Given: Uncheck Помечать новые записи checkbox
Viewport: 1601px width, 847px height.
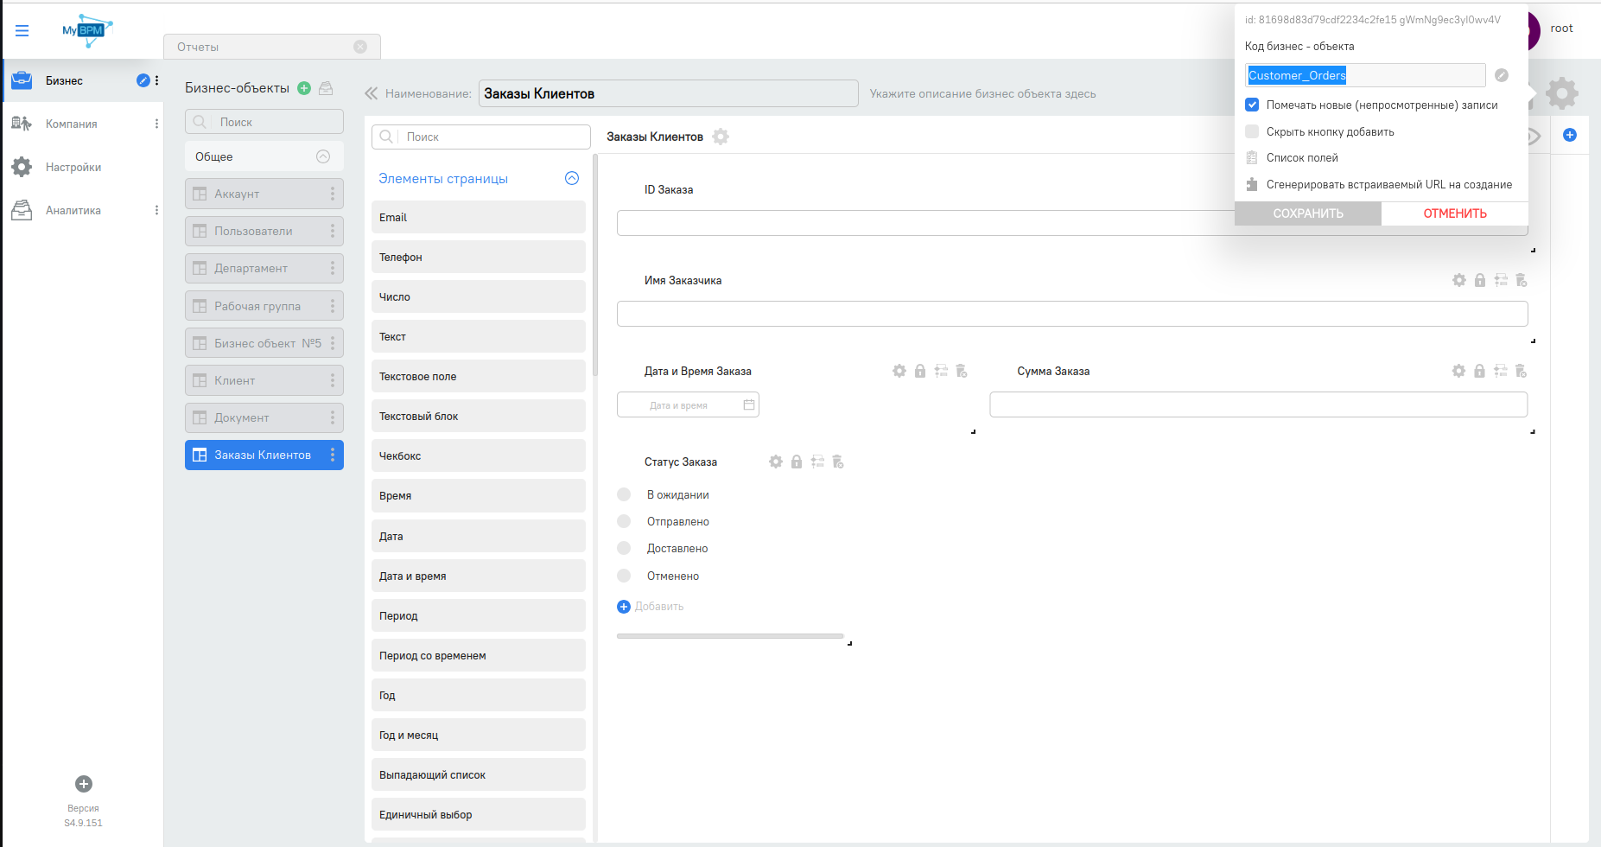Looking at the screenshot, I should pyautogui.click(x=1252, y=105).
